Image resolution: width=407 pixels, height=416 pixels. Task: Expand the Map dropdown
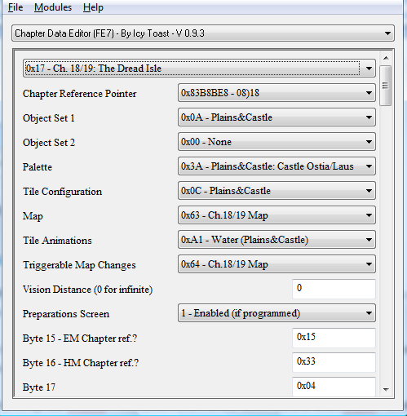point(276,215)
